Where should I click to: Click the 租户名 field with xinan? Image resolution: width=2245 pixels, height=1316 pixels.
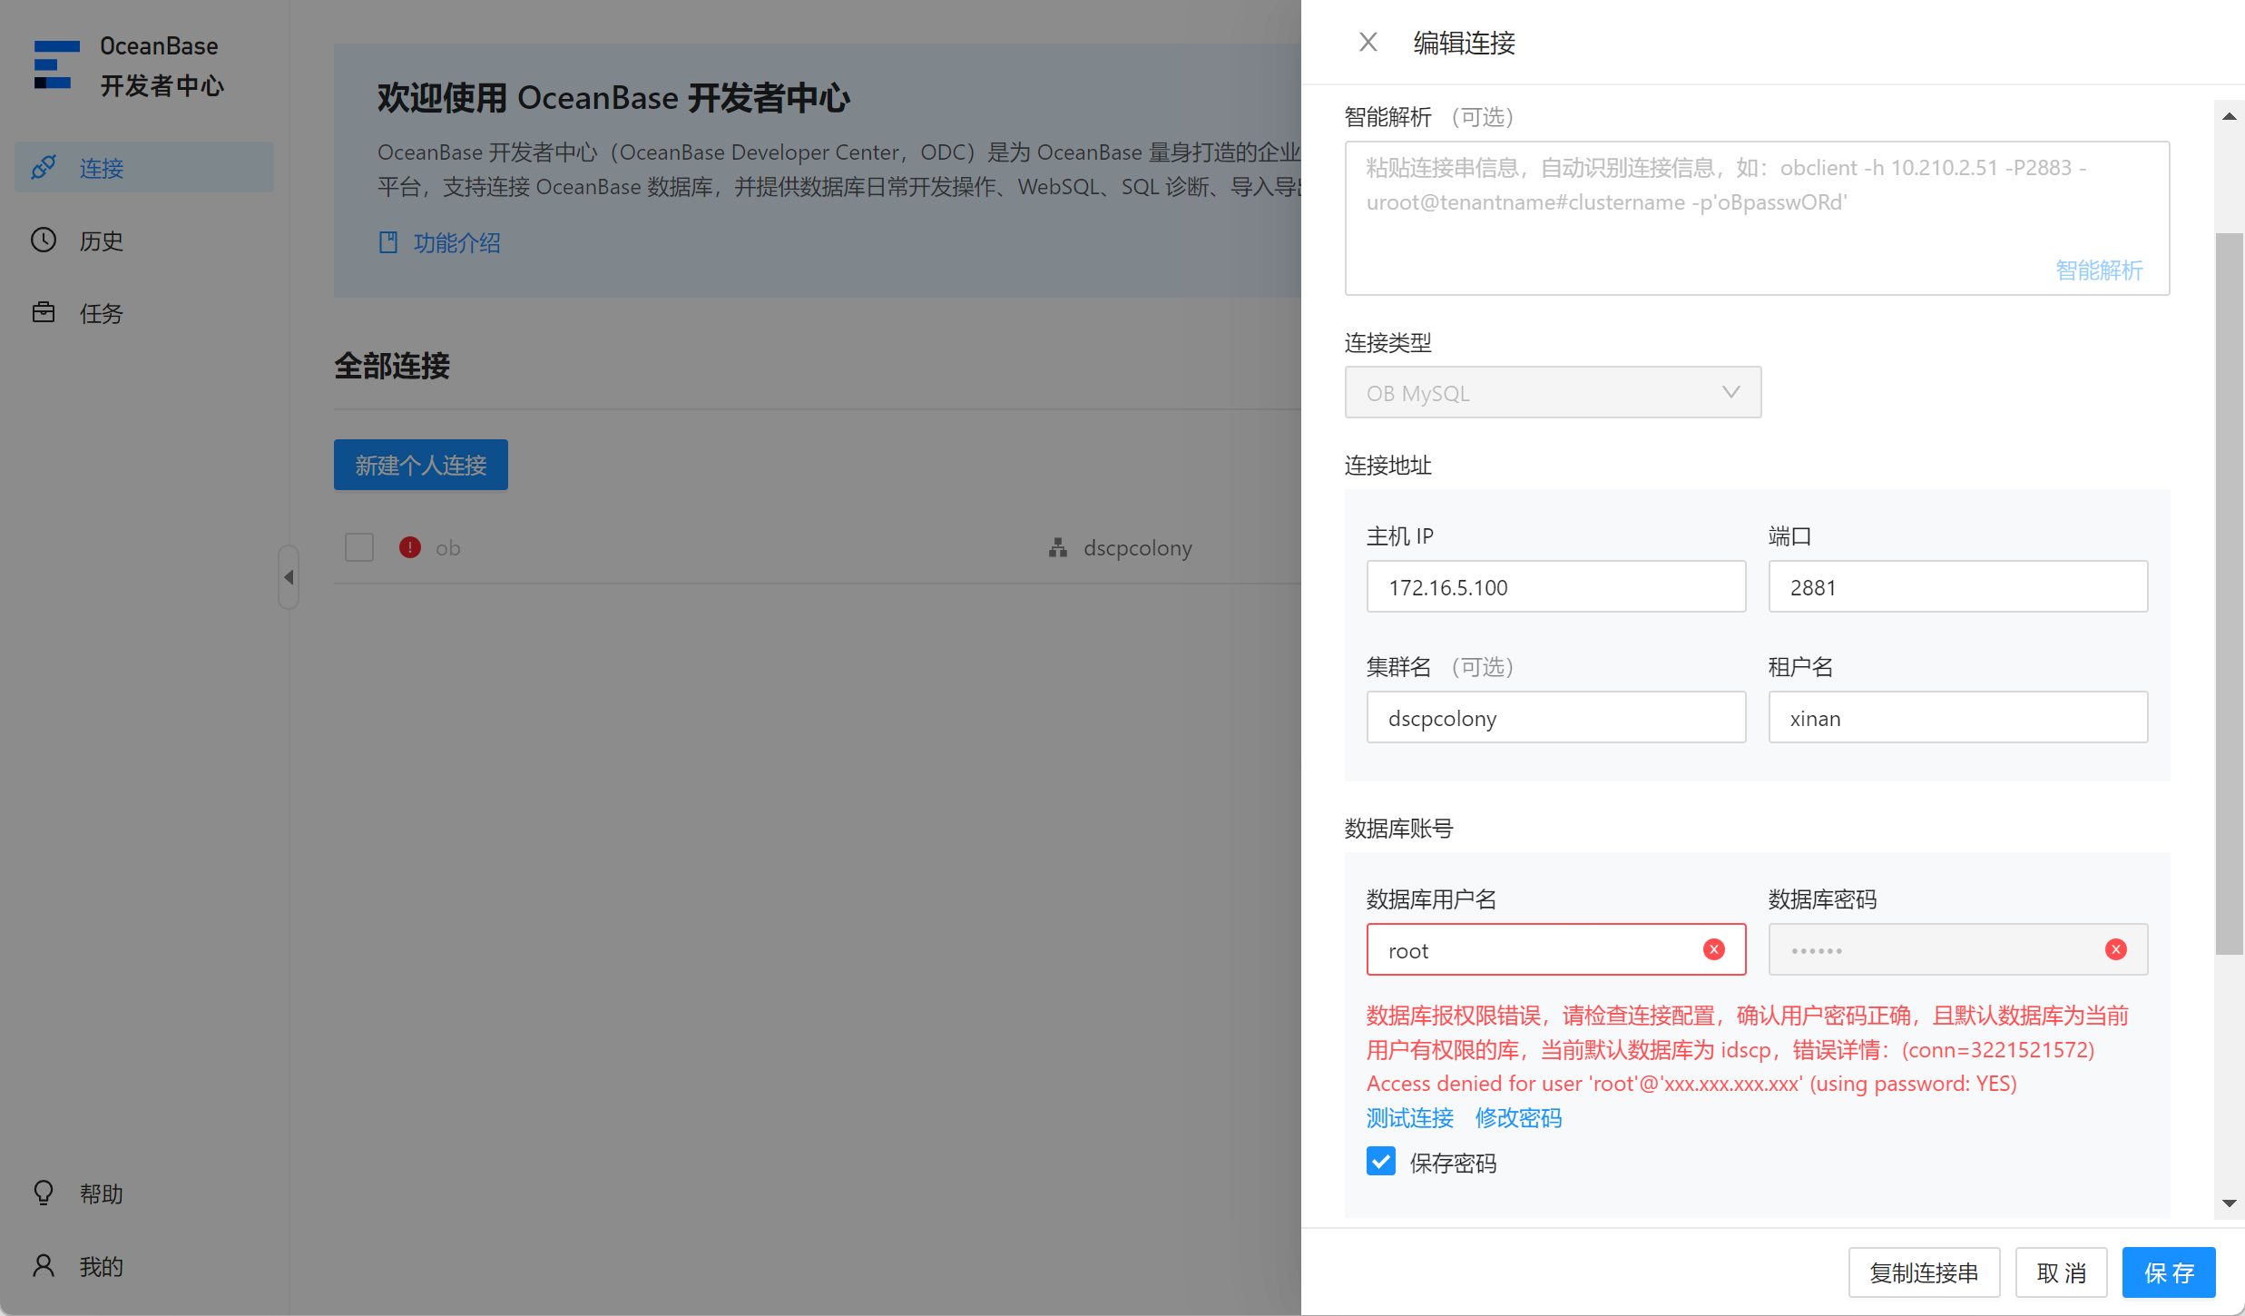tap(1958, 717)
